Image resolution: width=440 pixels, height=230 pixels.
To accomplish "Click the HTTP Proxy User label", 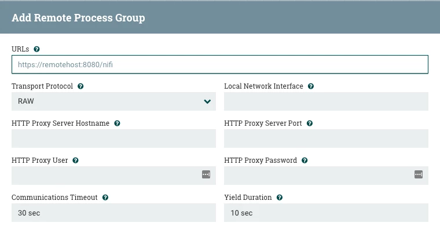I will 39,160.
